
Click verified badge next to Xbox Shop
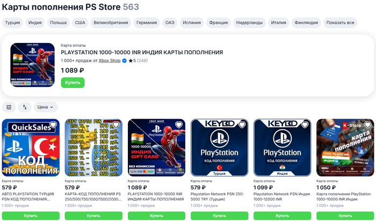pos(124,61)
